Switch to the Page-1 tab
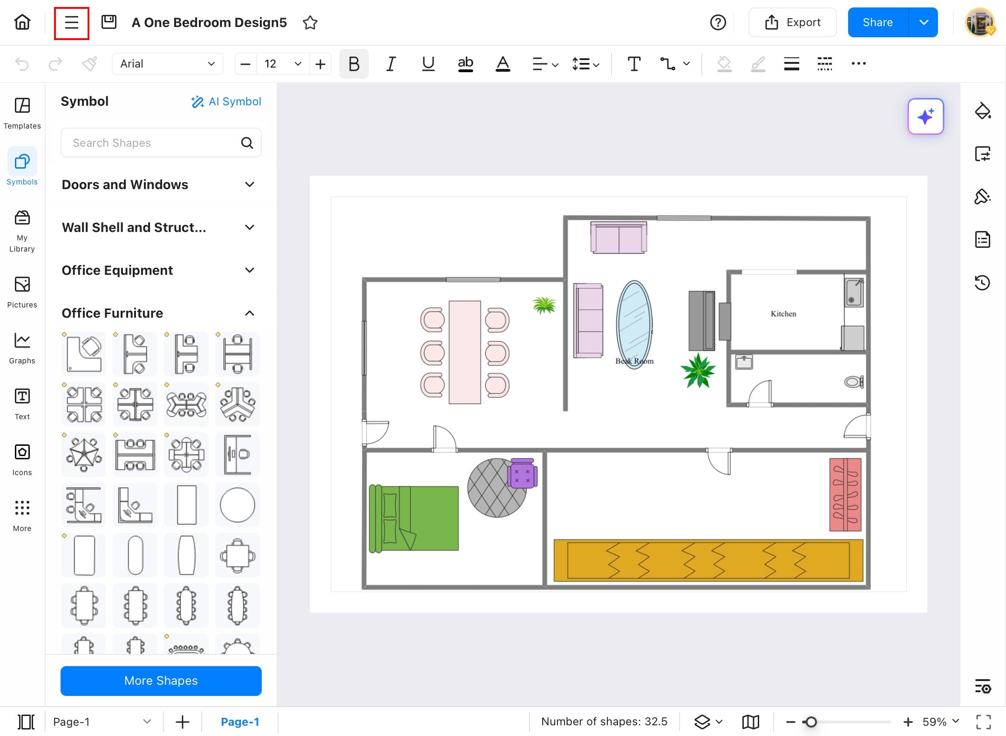The height and width of the screenshot is (736, 1006). 239,722
